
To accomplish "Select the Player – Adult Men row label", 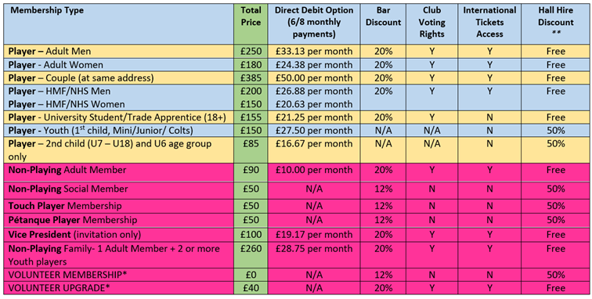I will [50, 52].
